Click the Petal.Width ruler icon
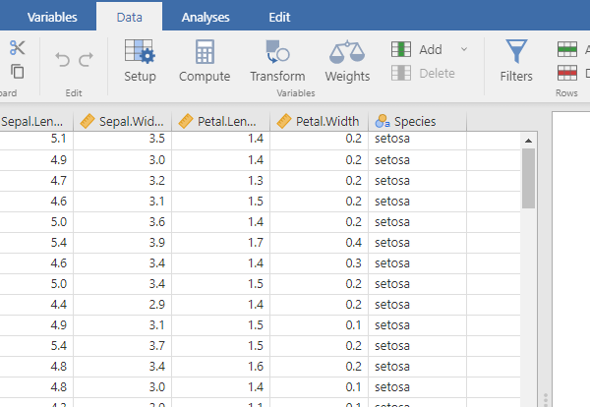Screen dimensions: 590x407 click(284, 121)
